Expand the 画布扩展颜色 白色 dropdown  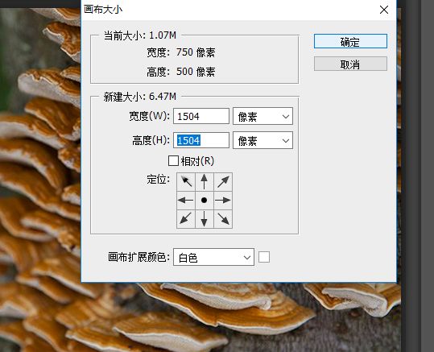click(x=213, y=257)
